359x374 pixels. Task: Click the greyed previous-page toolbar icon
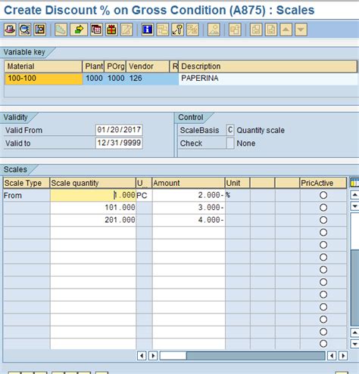tap(256, 29)
